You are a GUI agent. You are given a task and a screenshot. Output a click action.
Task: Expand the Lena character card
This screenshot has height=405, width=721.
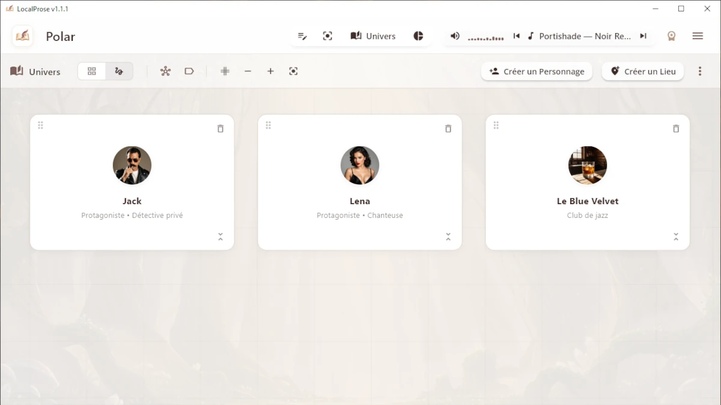(x=448, y=237)
